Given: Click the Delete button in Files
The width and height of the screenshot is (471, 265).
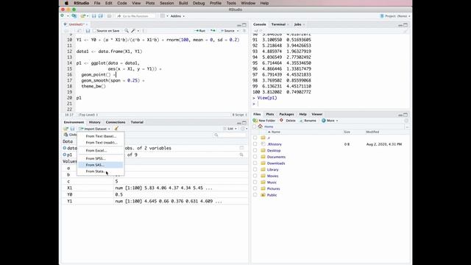Looking at the screenshot, I should click(x=288, y=121).
